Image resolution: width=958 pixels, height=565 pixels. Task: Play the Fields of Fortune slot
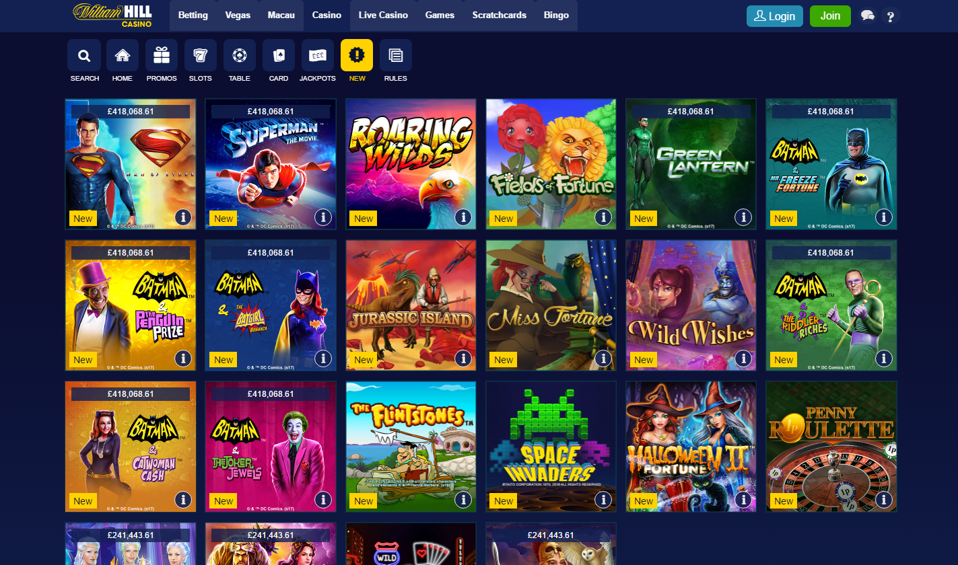[x=551, y=164]
